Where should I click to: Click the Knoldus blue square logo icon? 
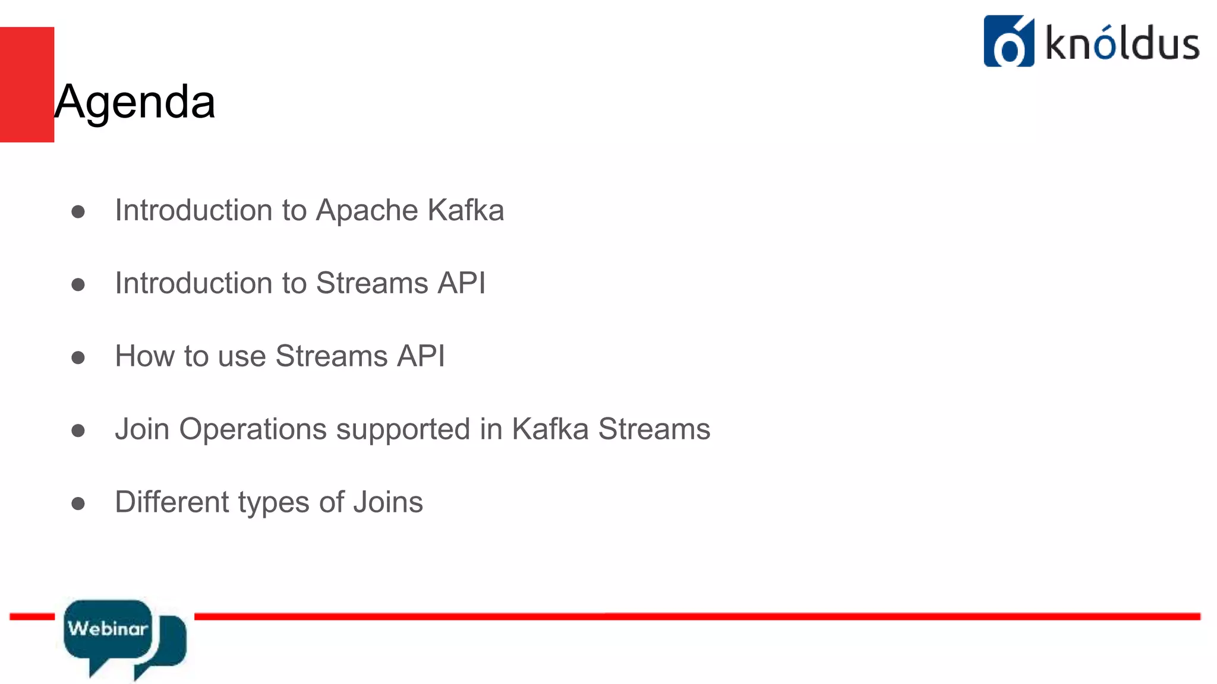pyautogui.click(x=1008, y=41)
